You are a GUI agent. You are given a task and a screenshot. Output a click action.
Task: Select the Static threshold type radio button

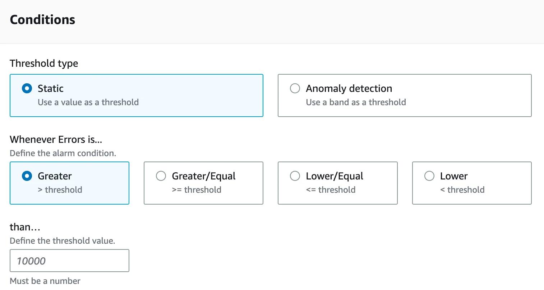[27, 88]
